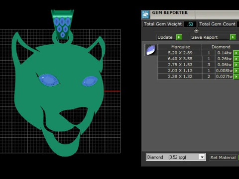
Task: Select the 6.40 X 3.55 size cell
Action: (x=180, y=59)
